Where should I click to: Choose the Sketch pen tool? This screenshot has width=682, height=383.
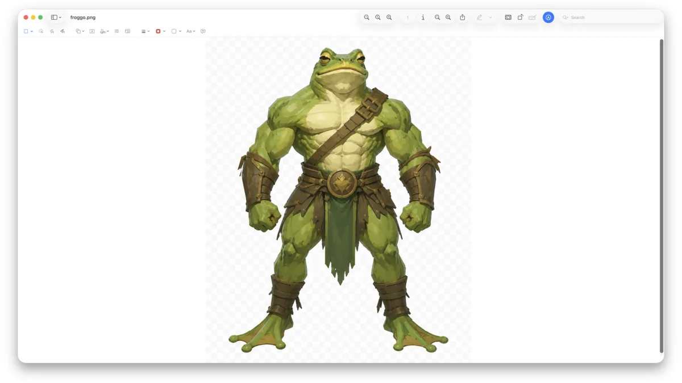(x=52, y=31)
